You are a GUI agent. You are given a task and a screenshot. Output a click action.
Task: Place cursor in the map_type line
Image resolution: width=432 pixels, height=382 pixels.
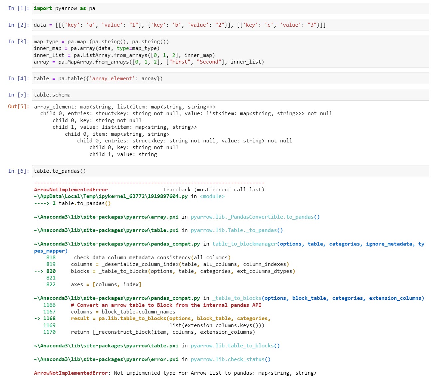[100, 41]
